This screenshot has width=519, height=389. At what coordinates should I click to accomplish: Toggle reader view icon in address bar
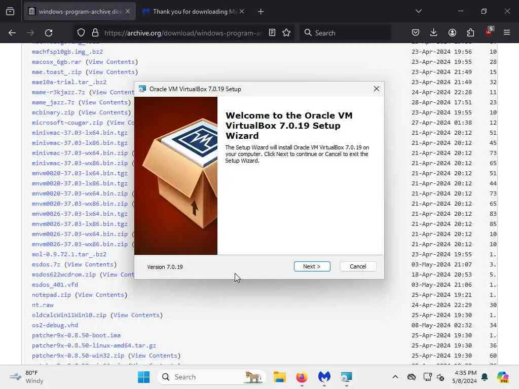pos(272,33)
